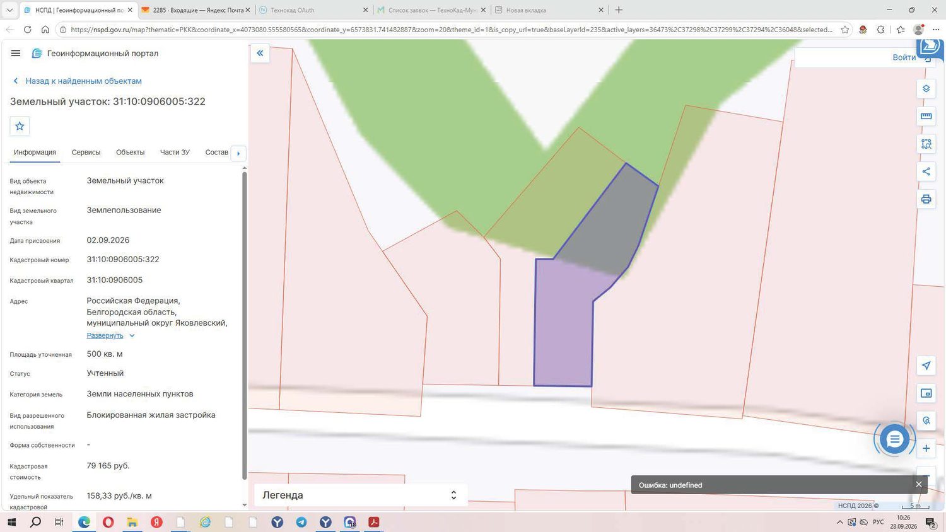946x532 pixels.
Task: Add the land parcel to favorites with the star
Action: 20,126
